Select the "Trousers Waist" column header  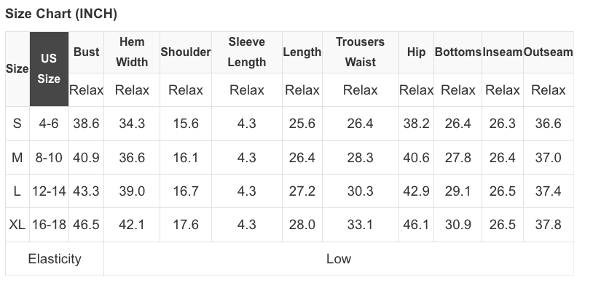[360, 52]
